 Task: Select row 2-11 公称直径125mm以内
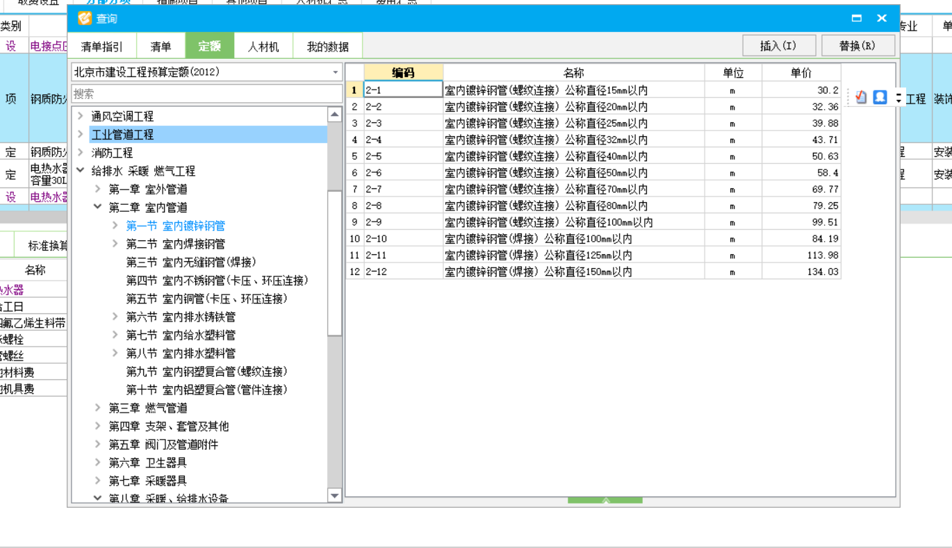(x=594, y=255)
